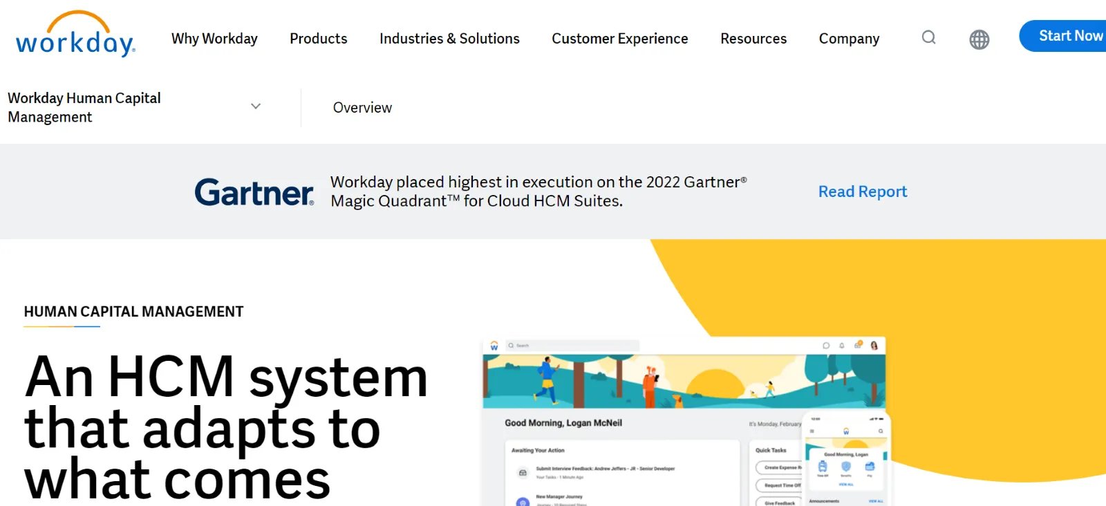The image size is (1106, 506).
Task: Follow the Read Report link
Action: point(863,191)
